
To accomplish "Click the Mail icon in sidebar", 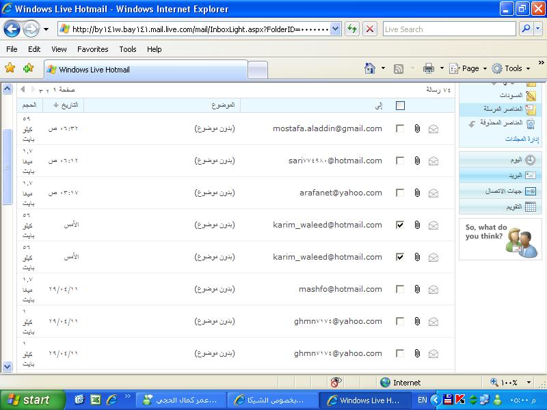I will [531, 175].
